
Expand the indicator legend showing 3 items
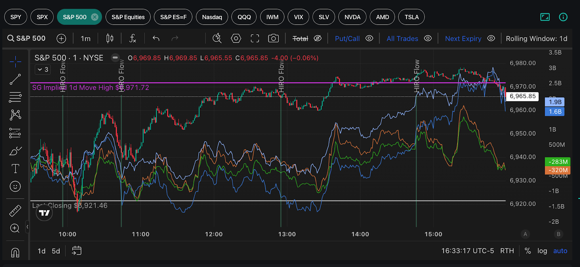coord(43,69)
